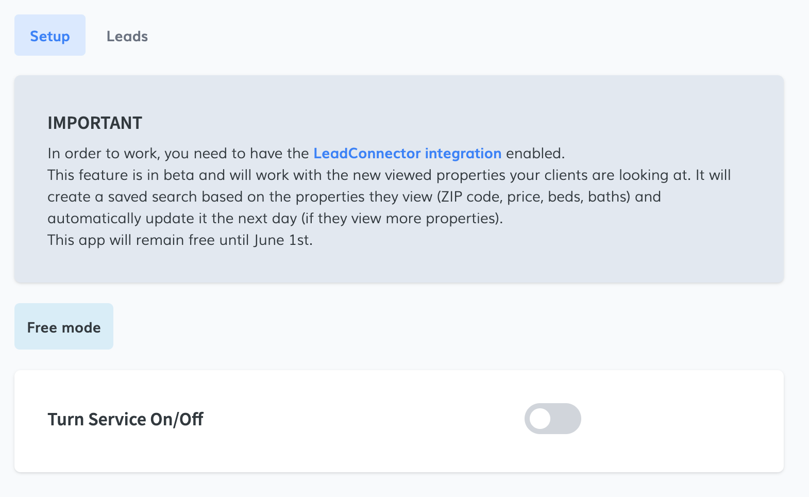Open the LeadConnector integration link
The height and width of the screenshot is (497, 809).
coord(407,154)
